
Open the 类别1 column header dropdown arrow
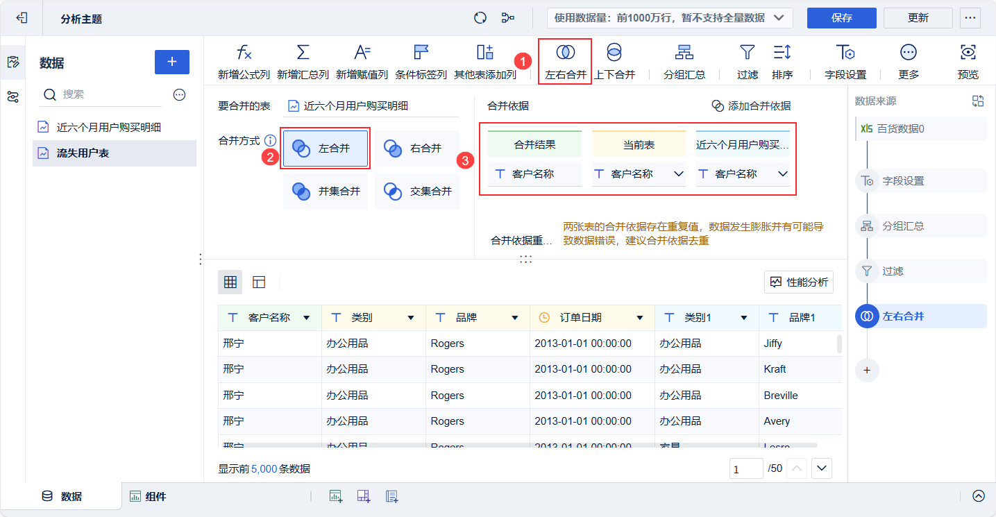(x=744, y=318)
